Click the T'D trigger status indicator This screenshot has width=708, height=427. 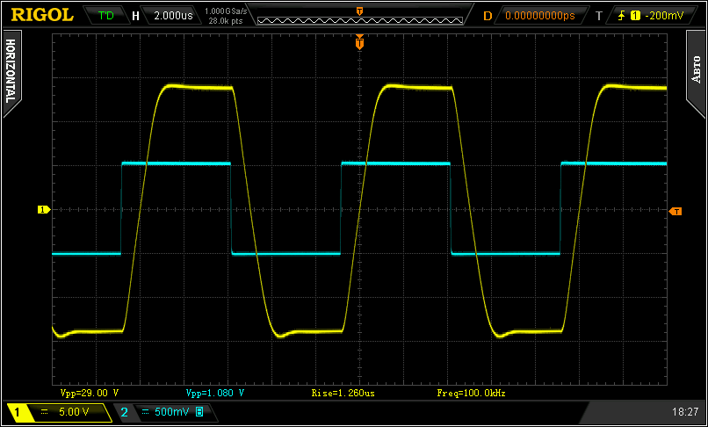[106, 15]
